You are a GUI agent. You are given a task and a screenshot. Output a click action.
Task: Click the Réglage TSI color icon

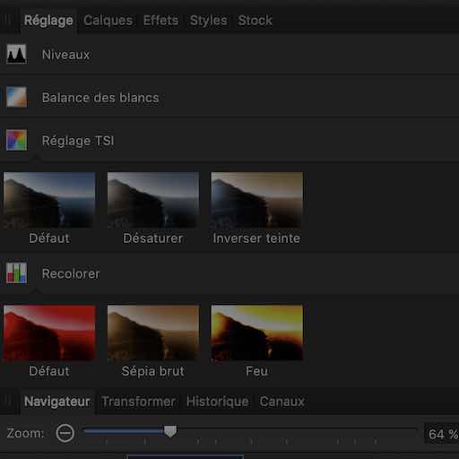pos(17,140)
